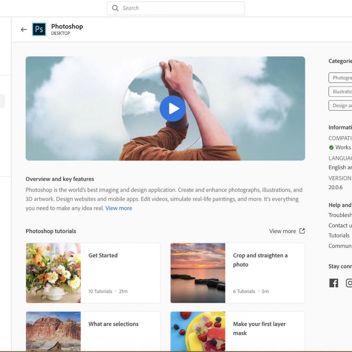Click the Get Started flower thumbnail
Viewport: 352px width, 352px height.
[54, 273]
